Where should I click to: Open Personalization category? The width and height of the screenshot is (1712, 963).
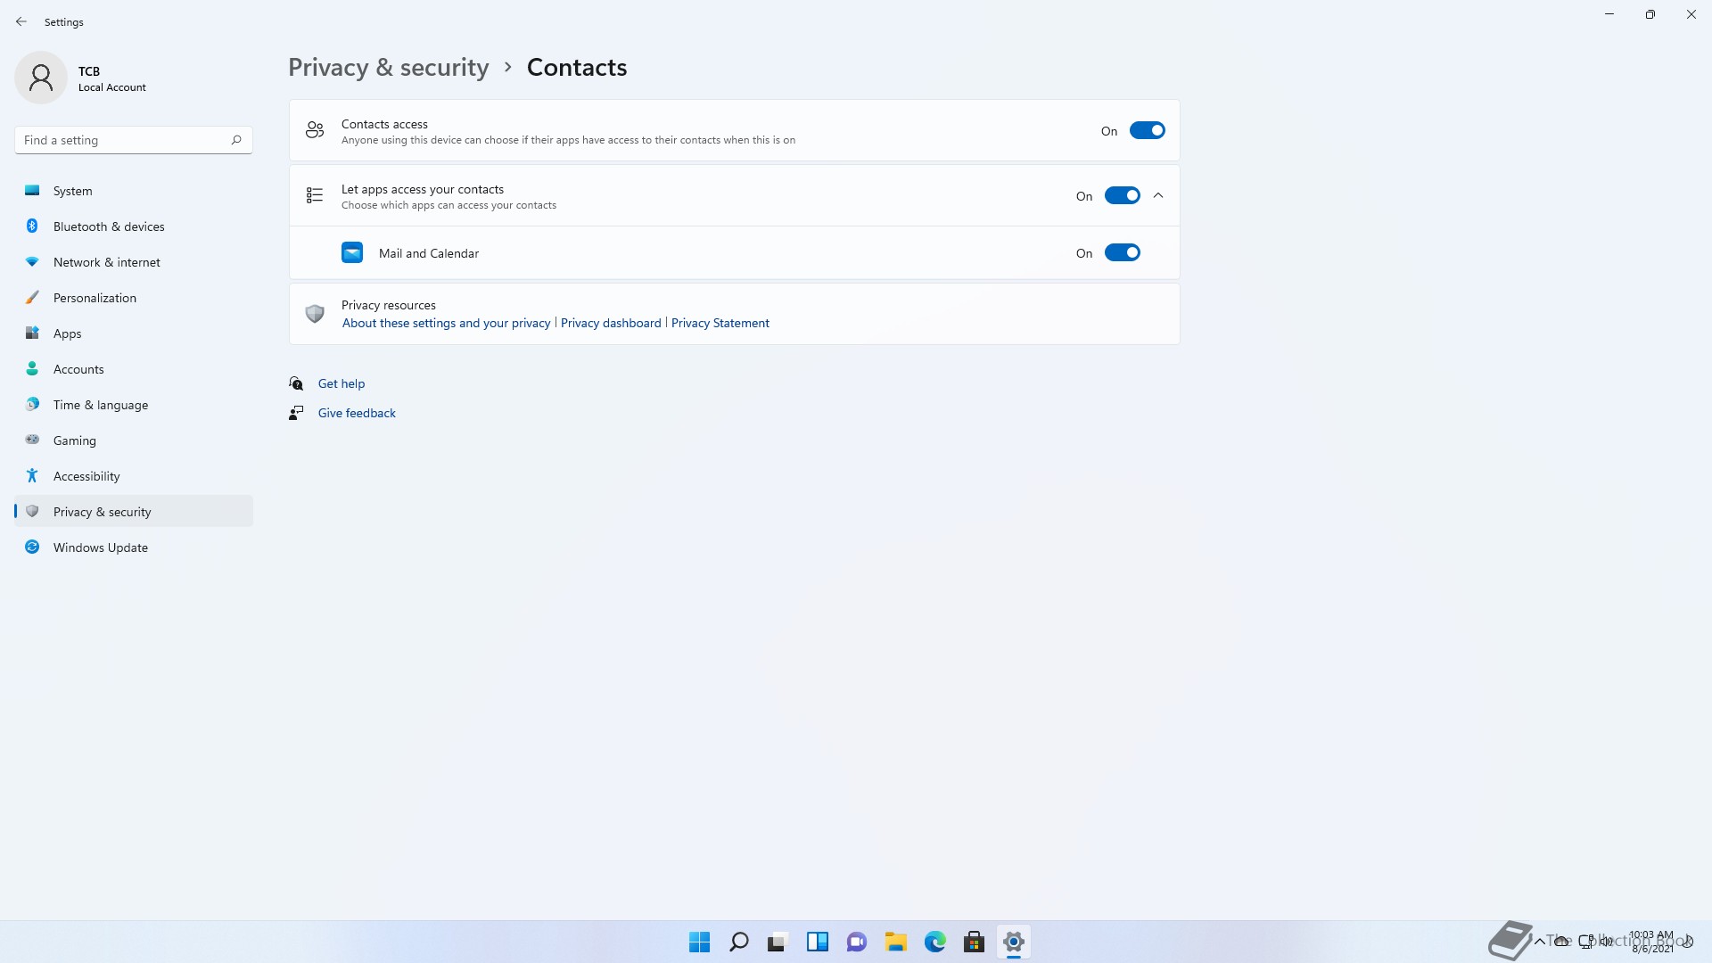tap(134, 298)
